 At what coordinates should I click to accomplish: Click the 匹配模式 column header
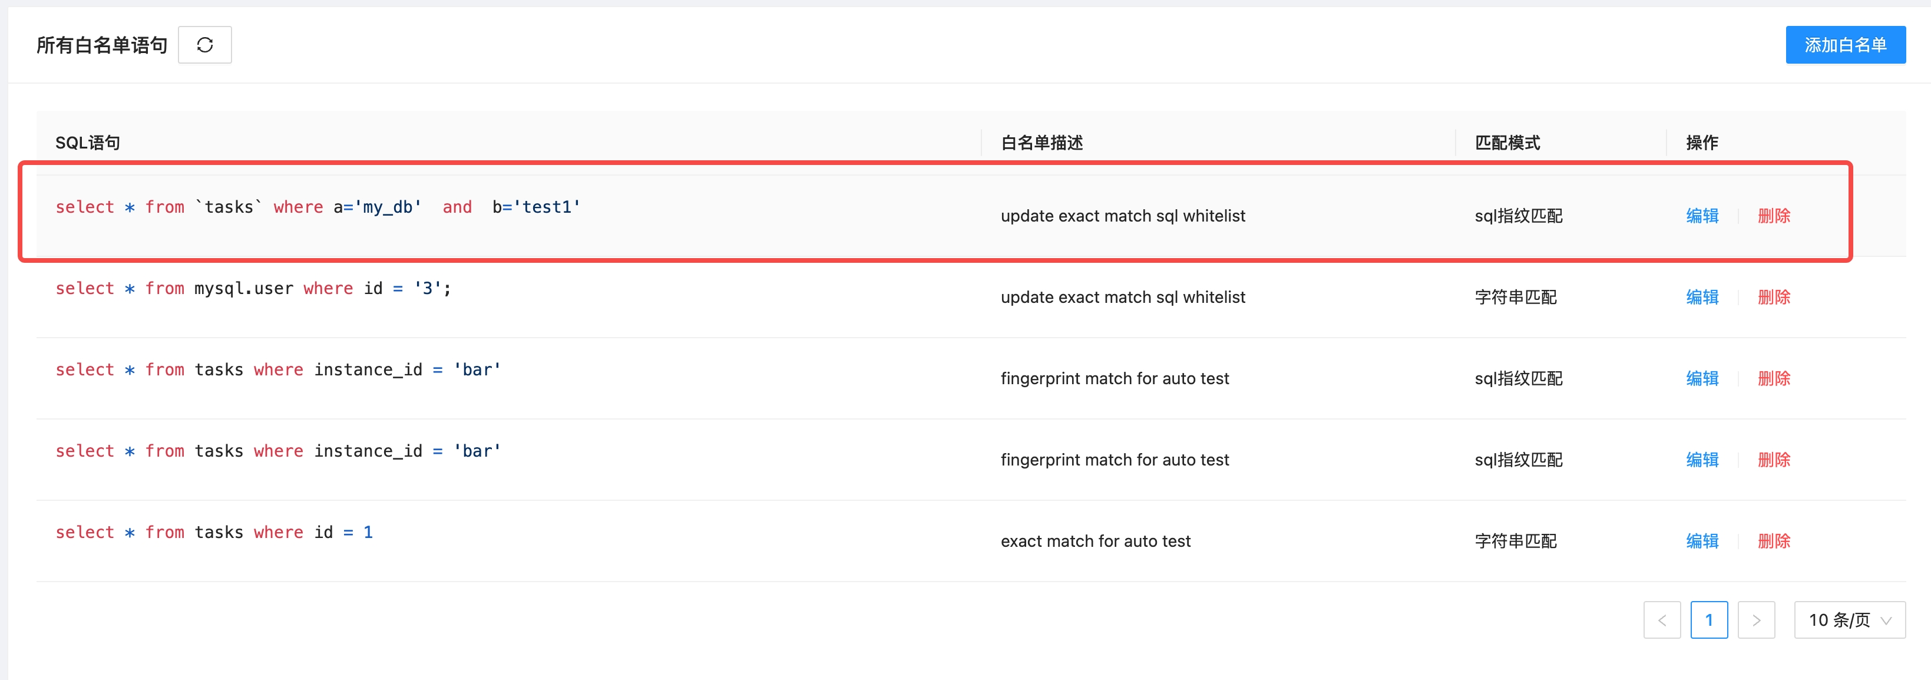click(1507, 143)
